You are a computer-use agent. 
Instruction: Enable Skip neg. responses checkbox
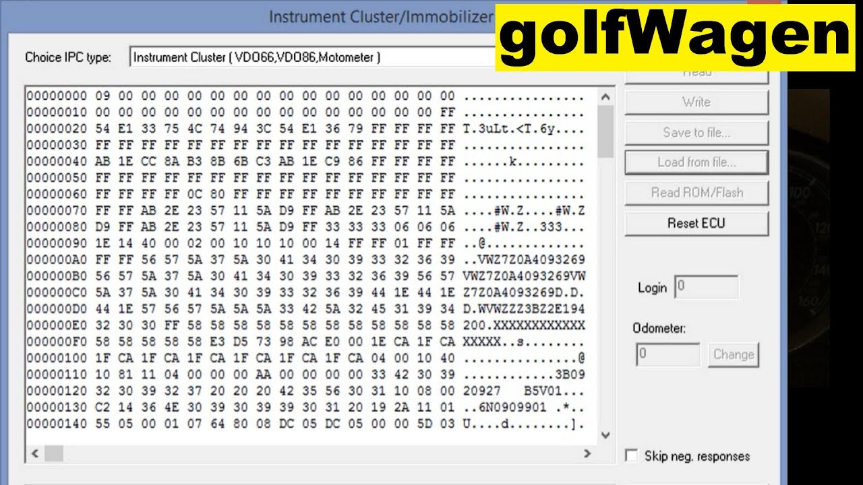point(632,456)
